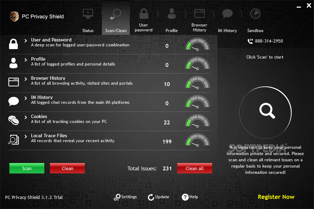Open the Sandbox tab label
The height and width of the screenshot is (209, 314).
[x=255, y=31]
